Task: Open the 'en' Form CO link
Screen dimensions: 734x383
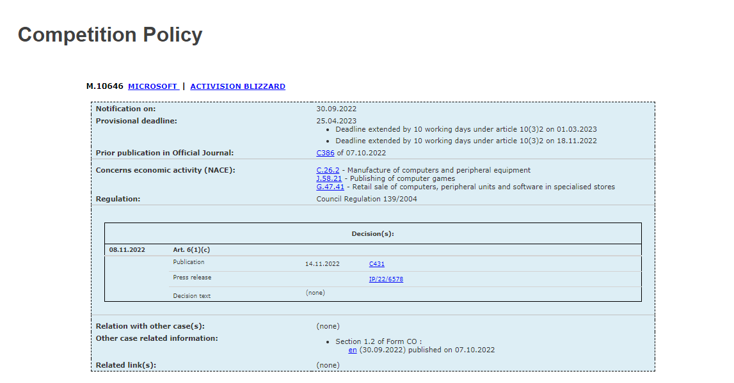Action: [x=353, y=350]
